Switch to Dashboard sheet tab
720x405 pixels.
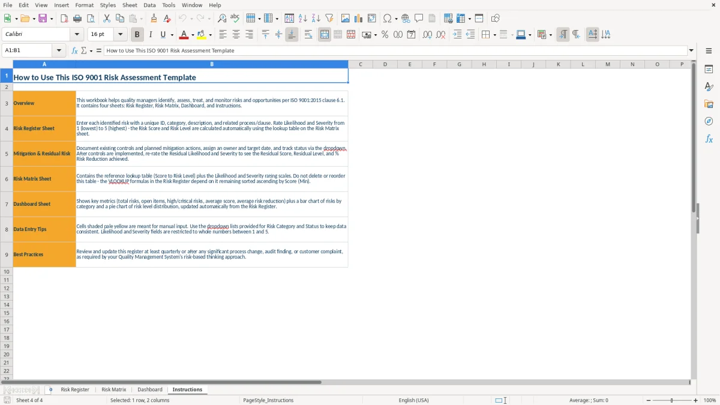[x=150, y=389]
